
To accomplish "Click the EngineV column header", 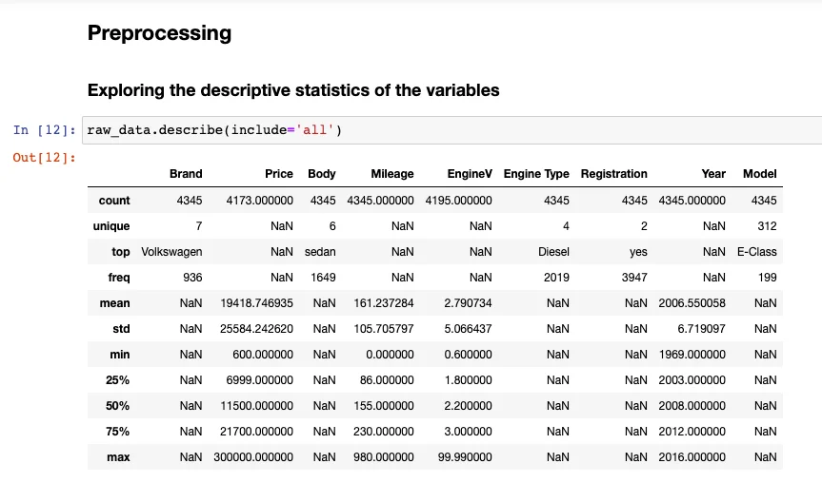I will click(x=470, y=174).
